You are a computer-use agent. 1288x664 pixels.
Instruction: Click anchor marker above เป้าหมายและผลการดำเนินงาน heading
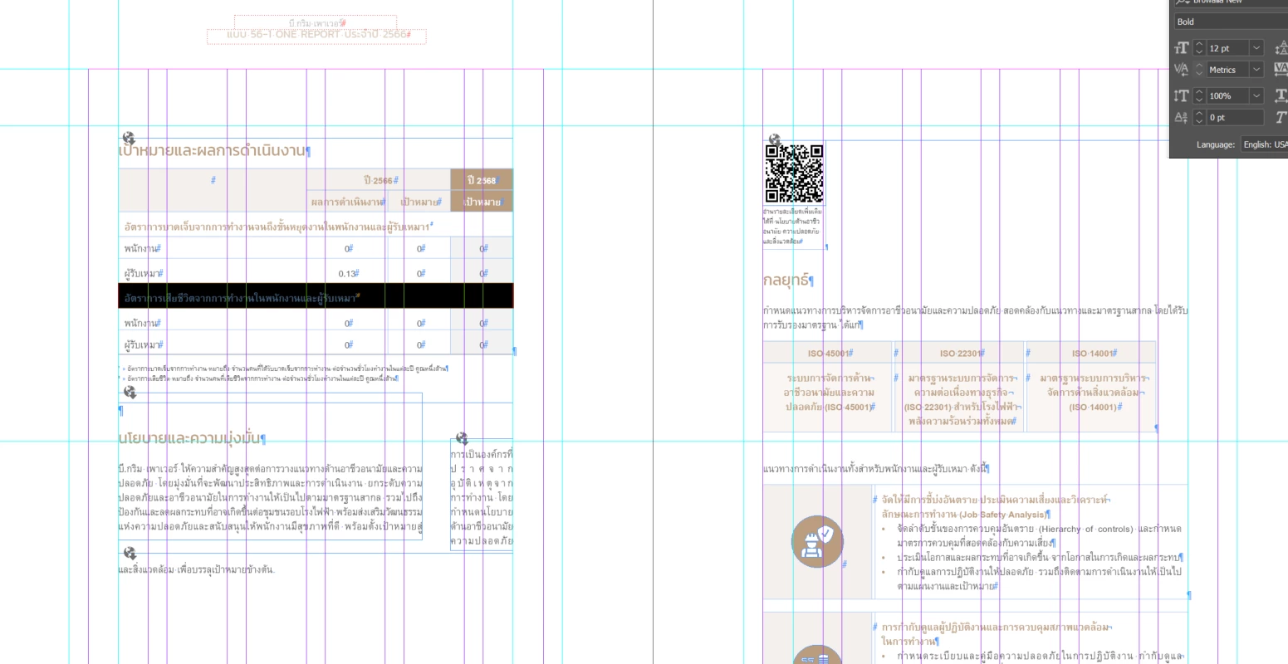[x=129, y=138]
